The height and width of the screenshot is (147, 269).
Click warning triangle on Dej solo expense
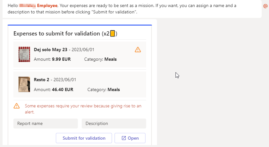pos(138,50)
